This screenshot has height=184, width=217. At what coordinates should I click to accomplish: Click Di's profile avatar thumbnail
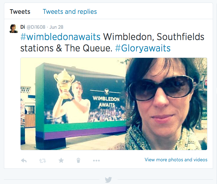tap(14, 29)
